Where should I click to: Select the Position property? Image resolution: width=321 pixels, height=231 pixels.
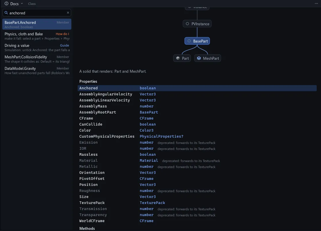pos(88,184)
